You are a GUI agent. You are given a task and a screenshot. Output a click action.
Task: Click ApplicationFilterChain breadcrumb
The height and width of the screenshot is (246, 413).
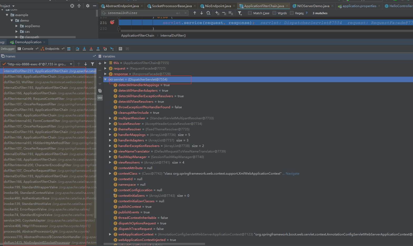click(x=138, y=36)
